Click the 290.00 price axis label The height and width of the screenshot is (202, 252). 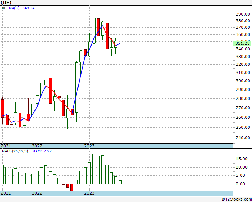pyautogui.click(x=243, y=90)
